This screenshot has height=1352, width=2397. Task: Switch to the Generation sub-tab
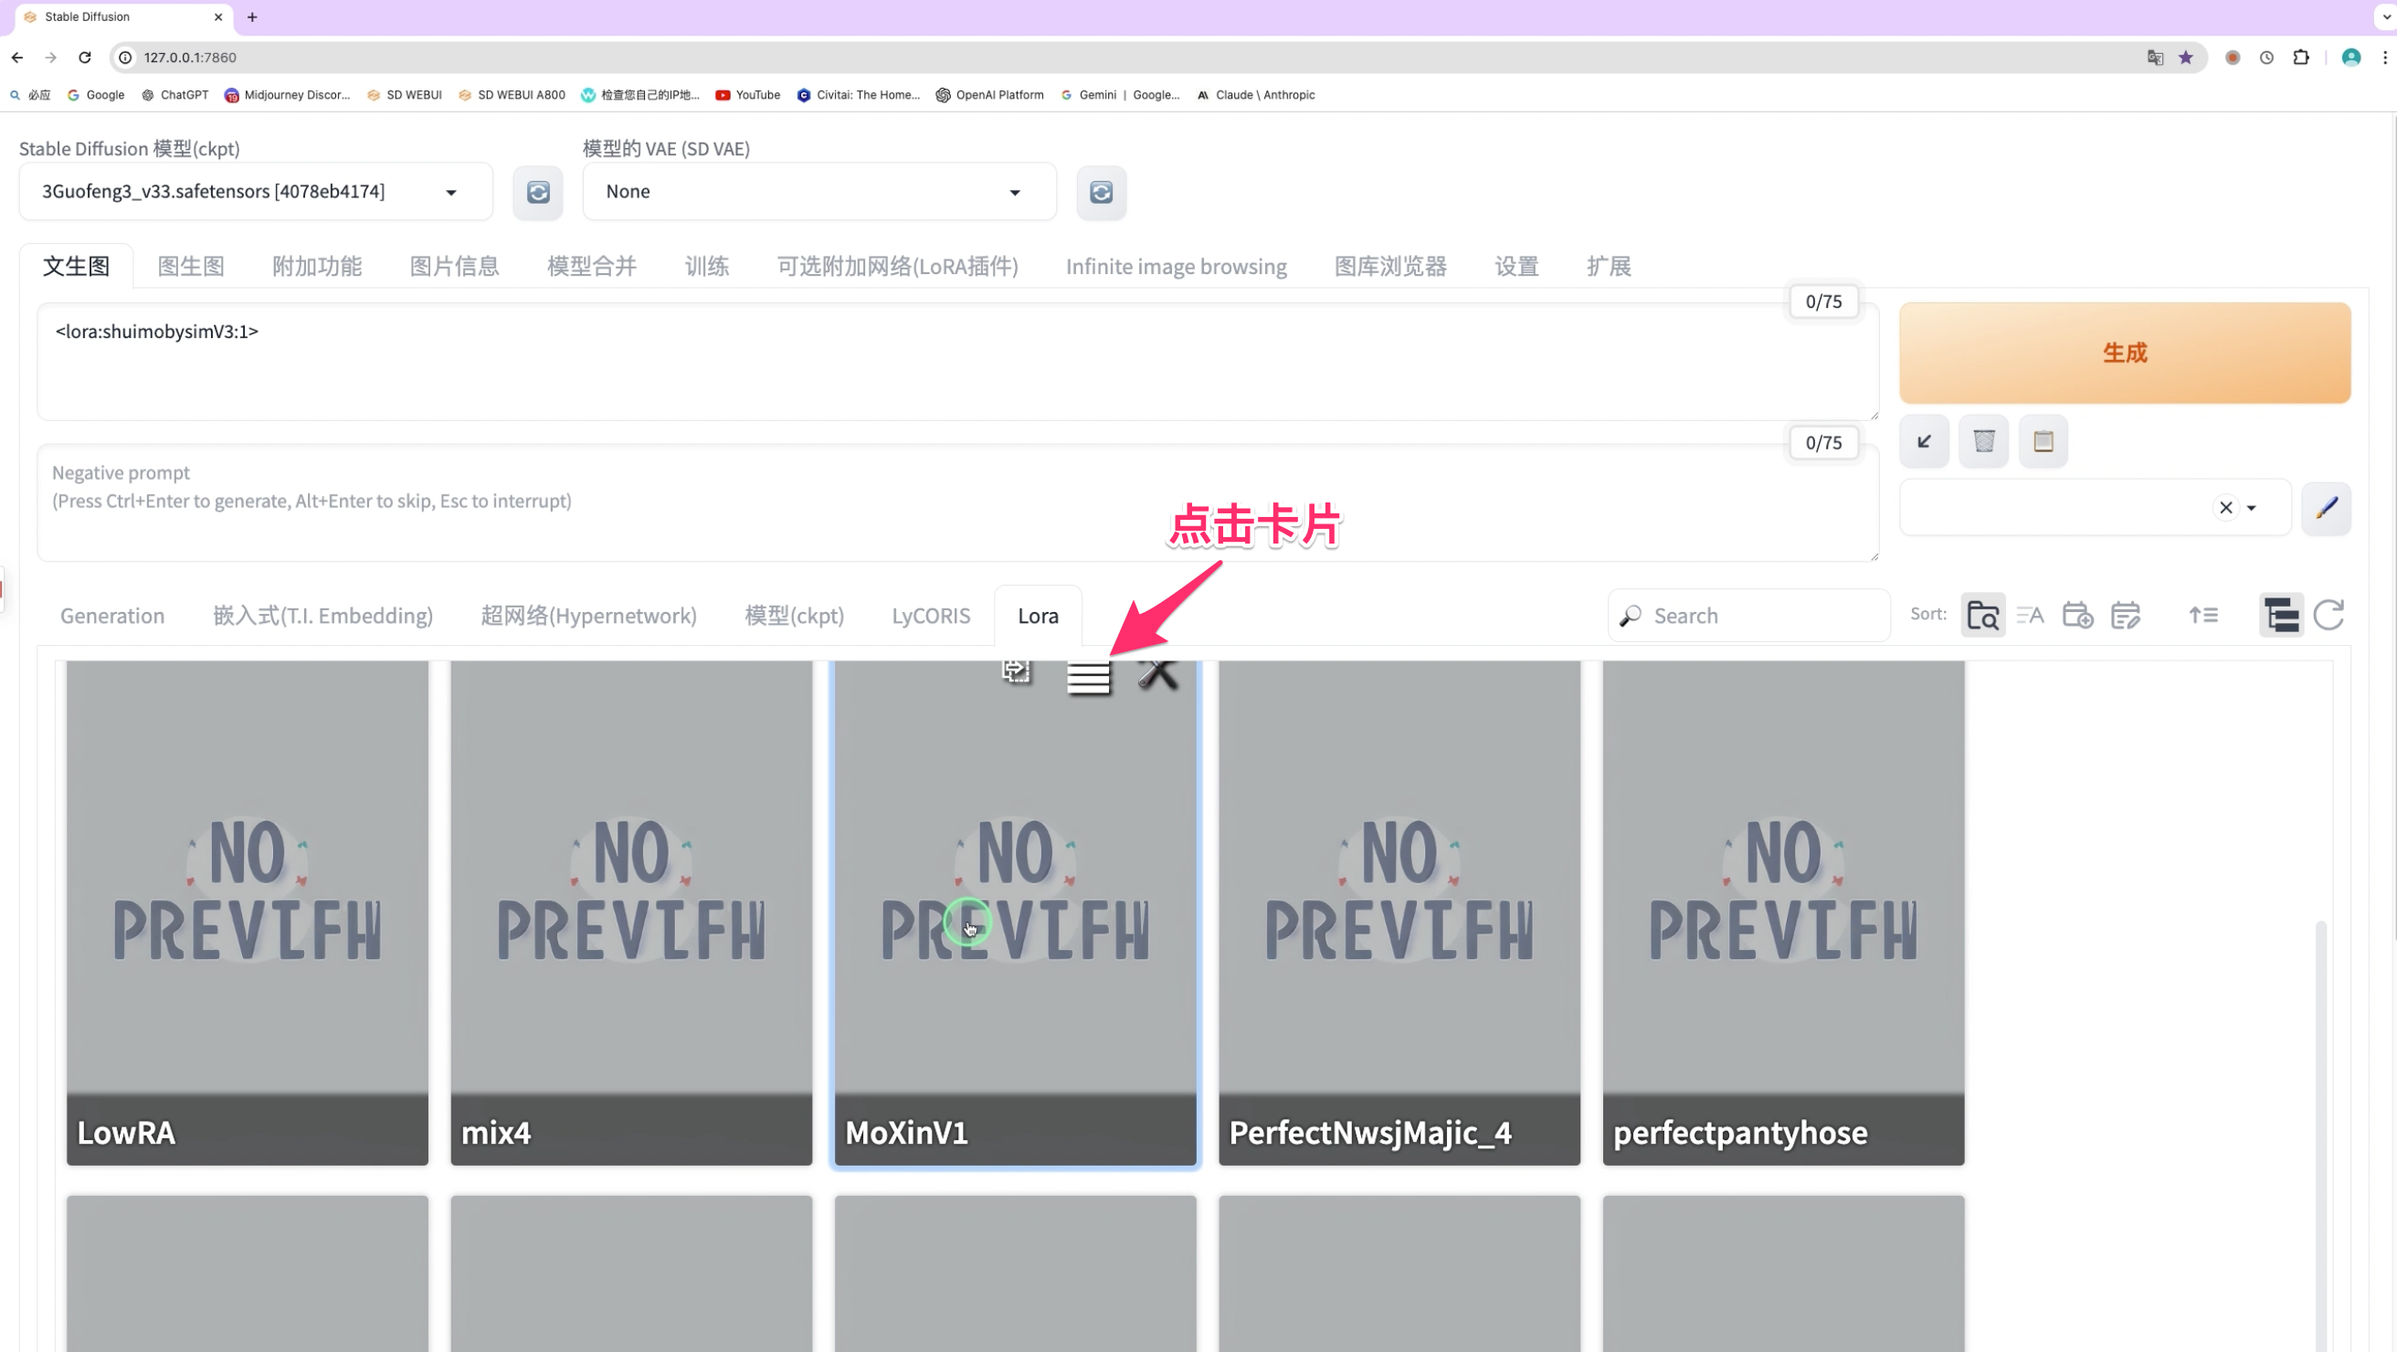112,615
